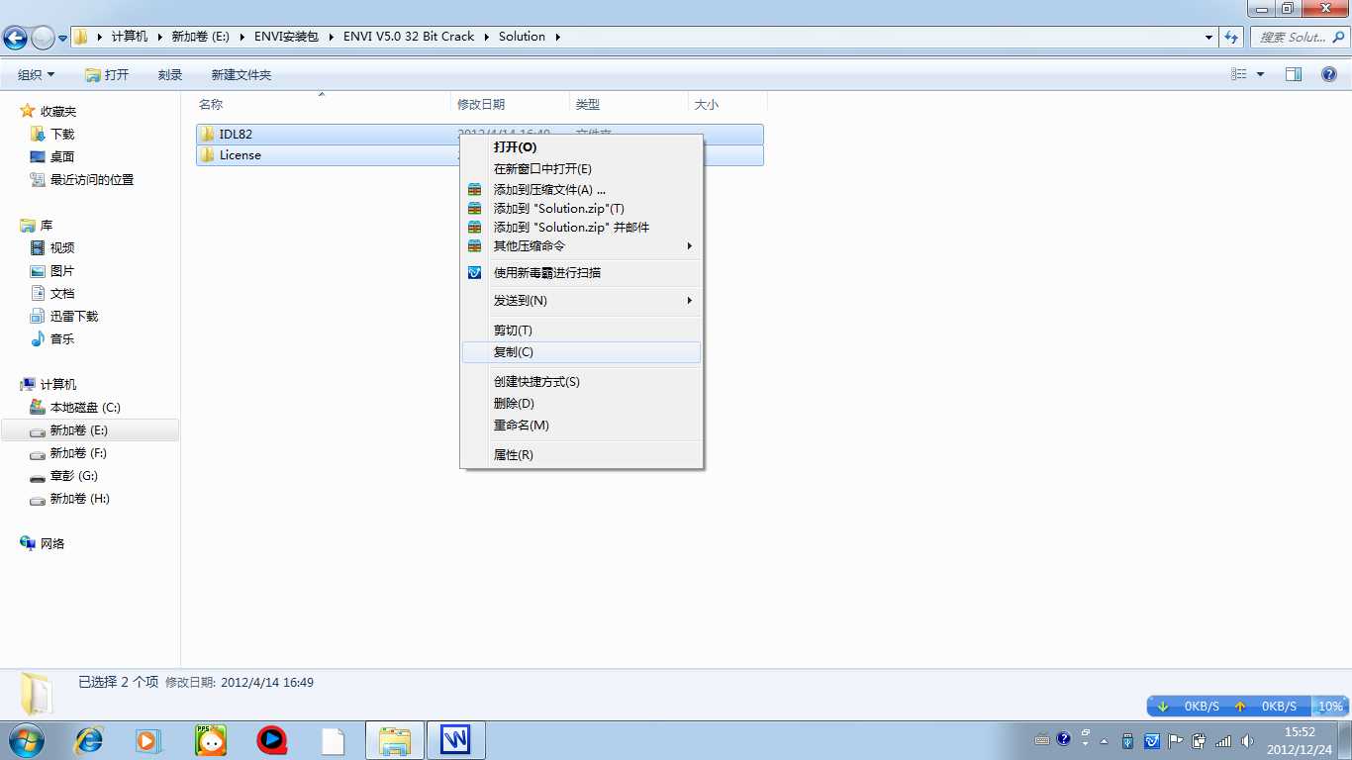The image size is (1352, 760).
Task: Open the address bar history dropdown arrow
Action: 1209,37
